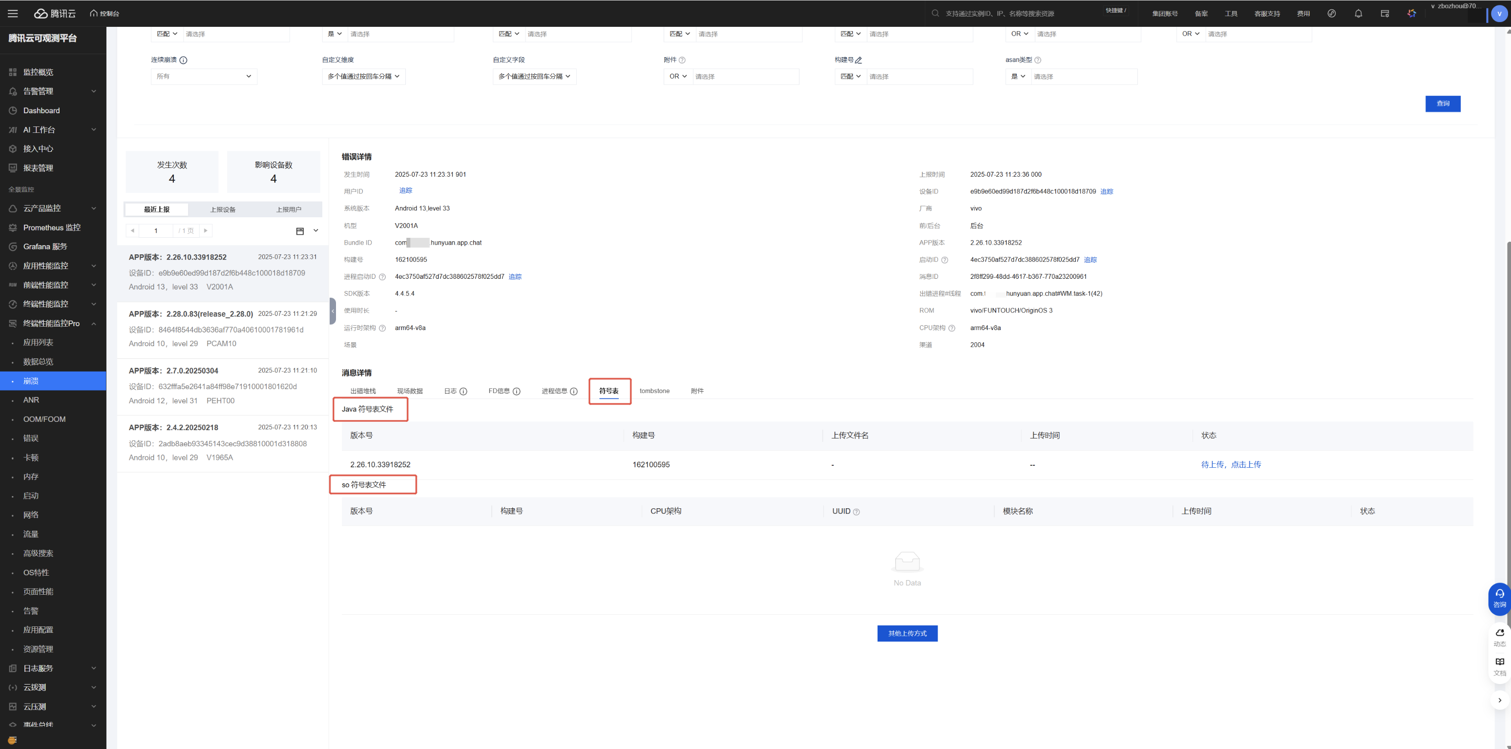Image resolution: width=1511 pixels, height=749 pixels.
Task: Click the info icon next to 日志 tab
Action: (463, 391)
